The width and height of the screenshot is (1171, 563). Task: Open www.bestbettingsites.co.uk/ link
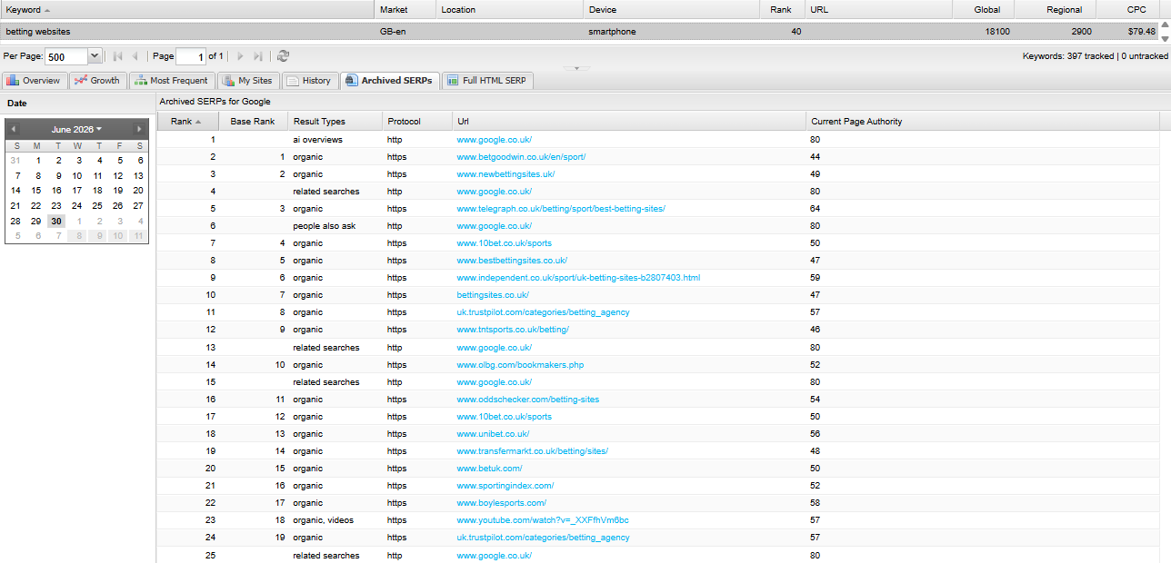[x=512, y=261]
